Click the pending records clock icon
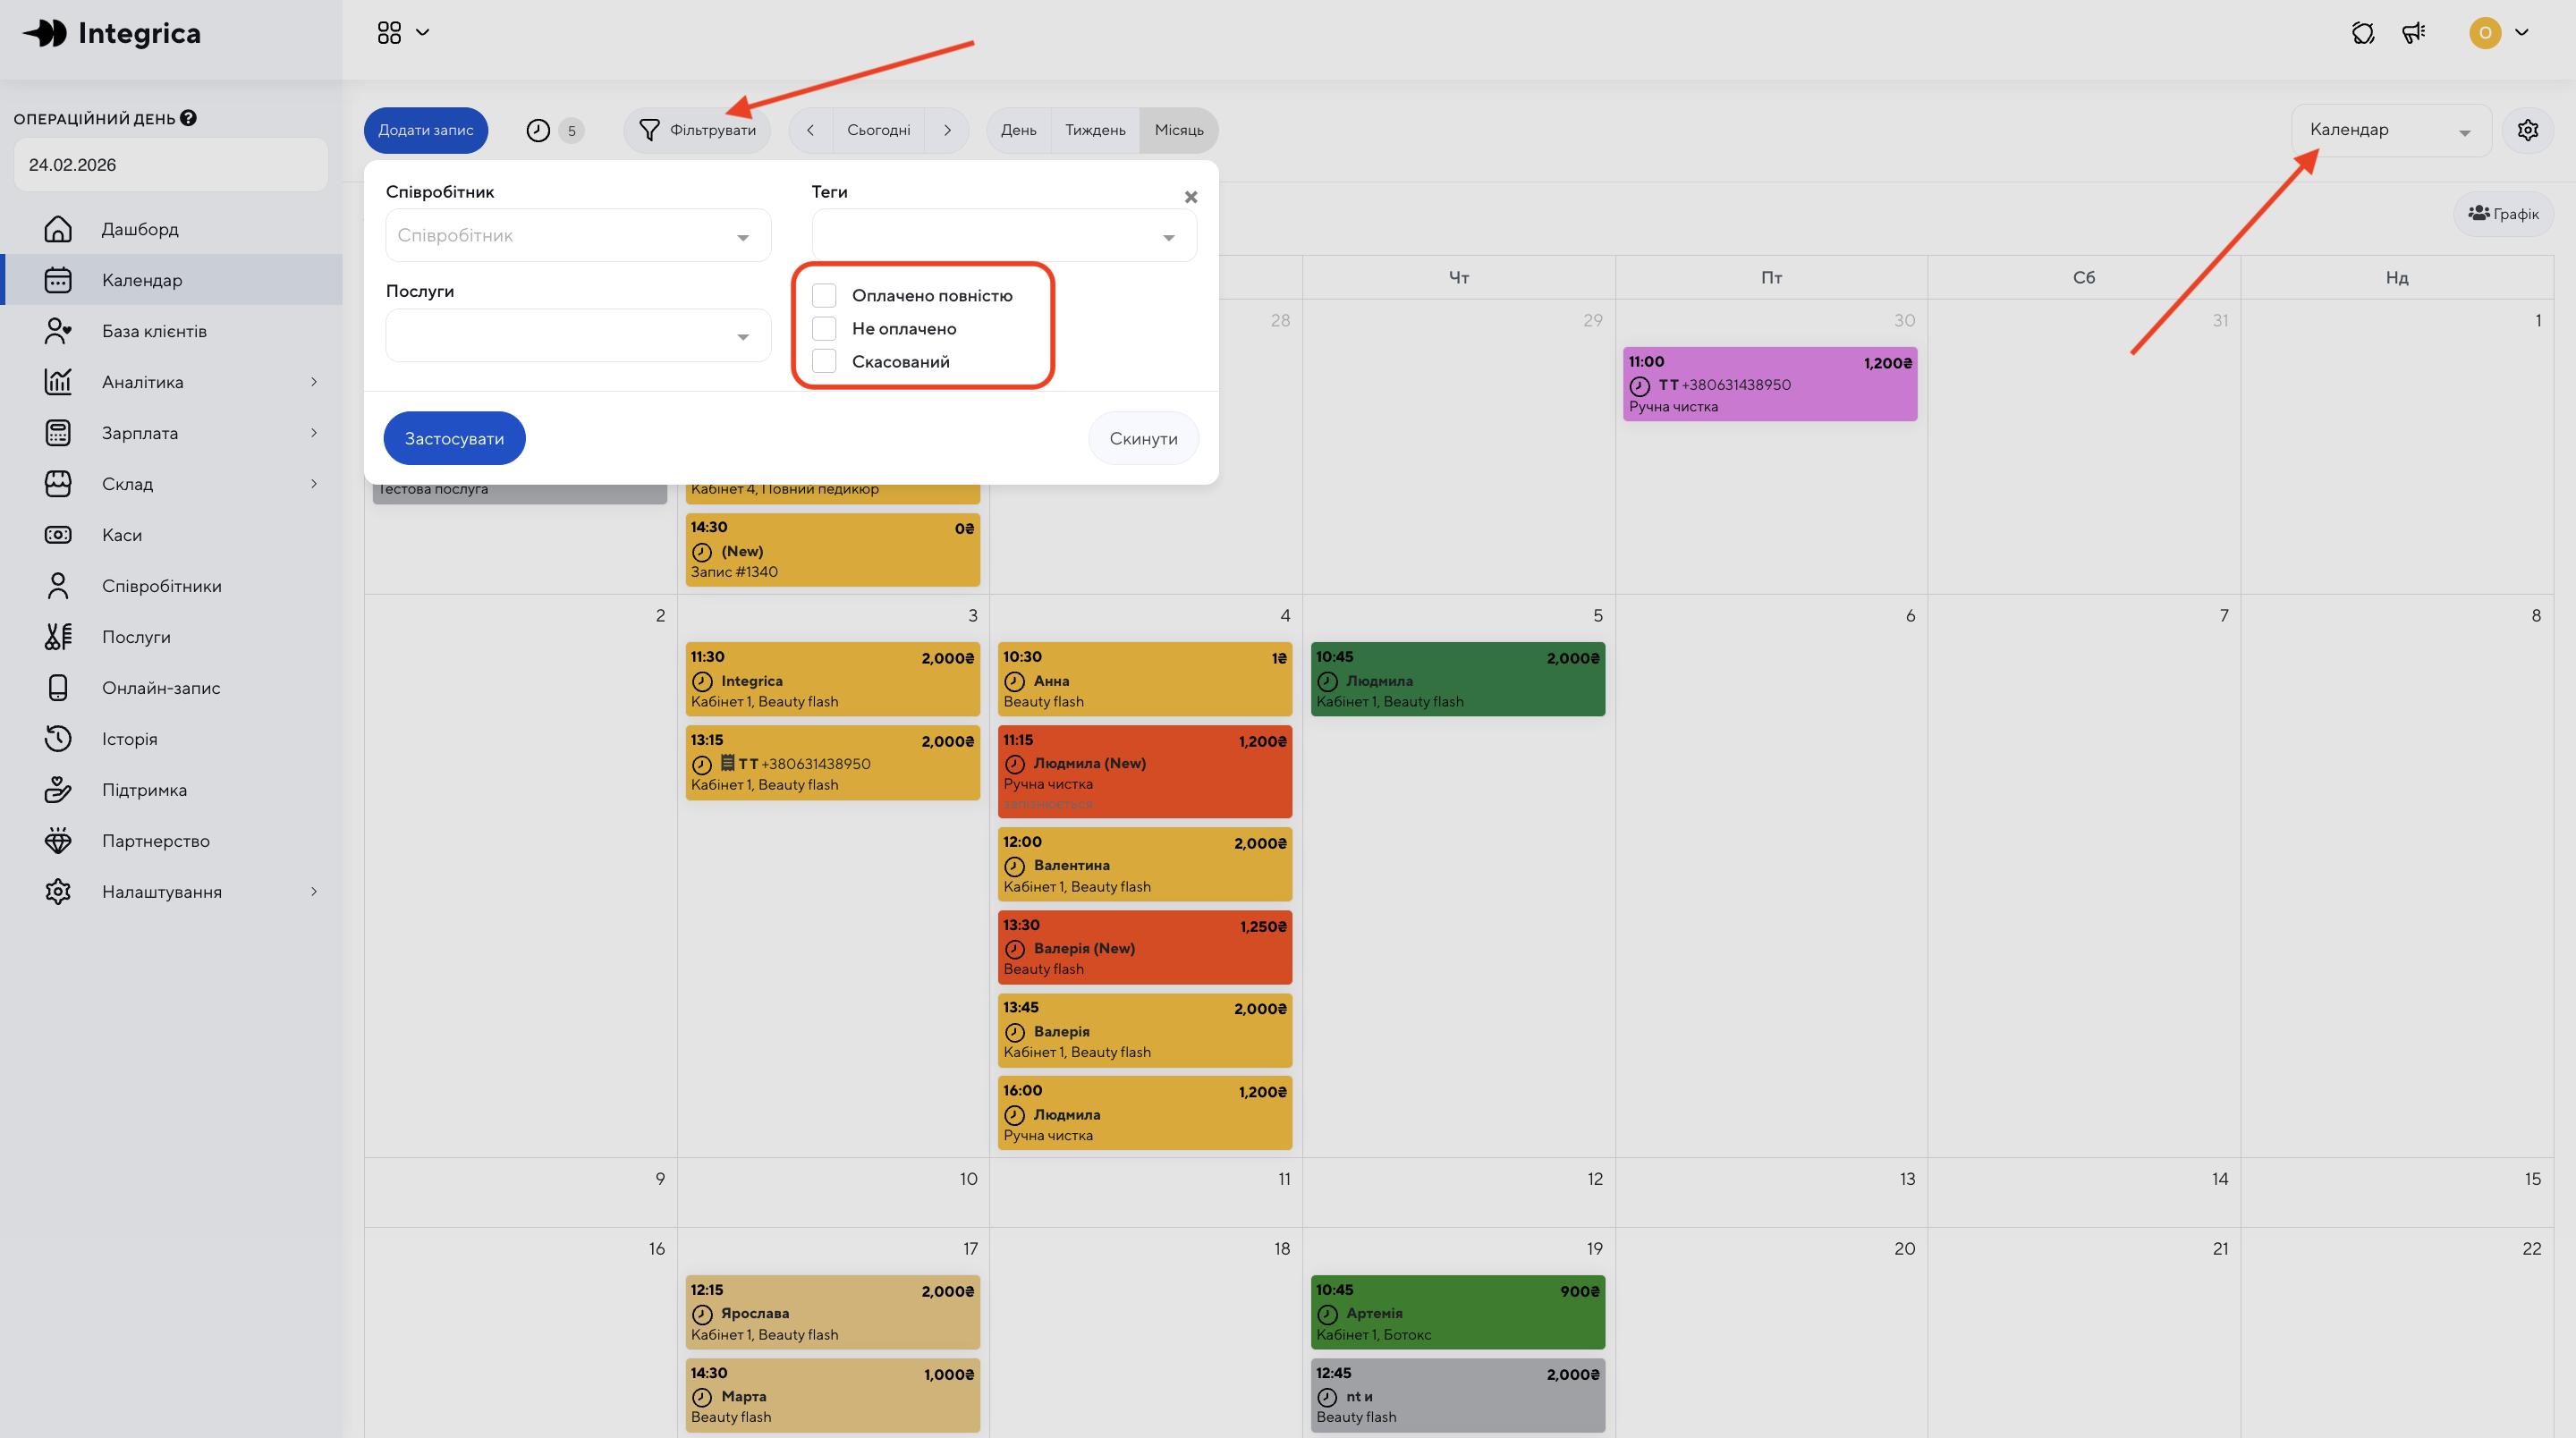 pos(538,130)
